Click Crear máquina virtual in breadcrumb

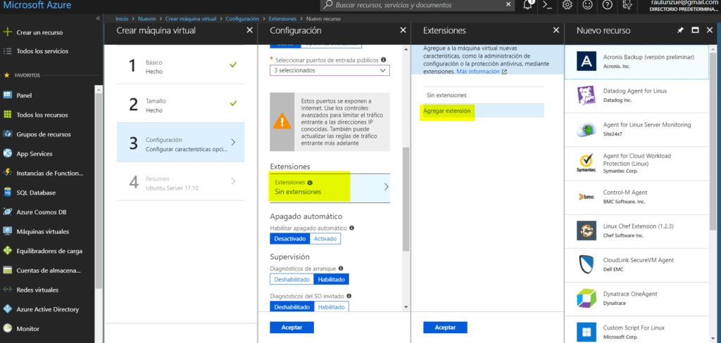[x=190, y=18]
